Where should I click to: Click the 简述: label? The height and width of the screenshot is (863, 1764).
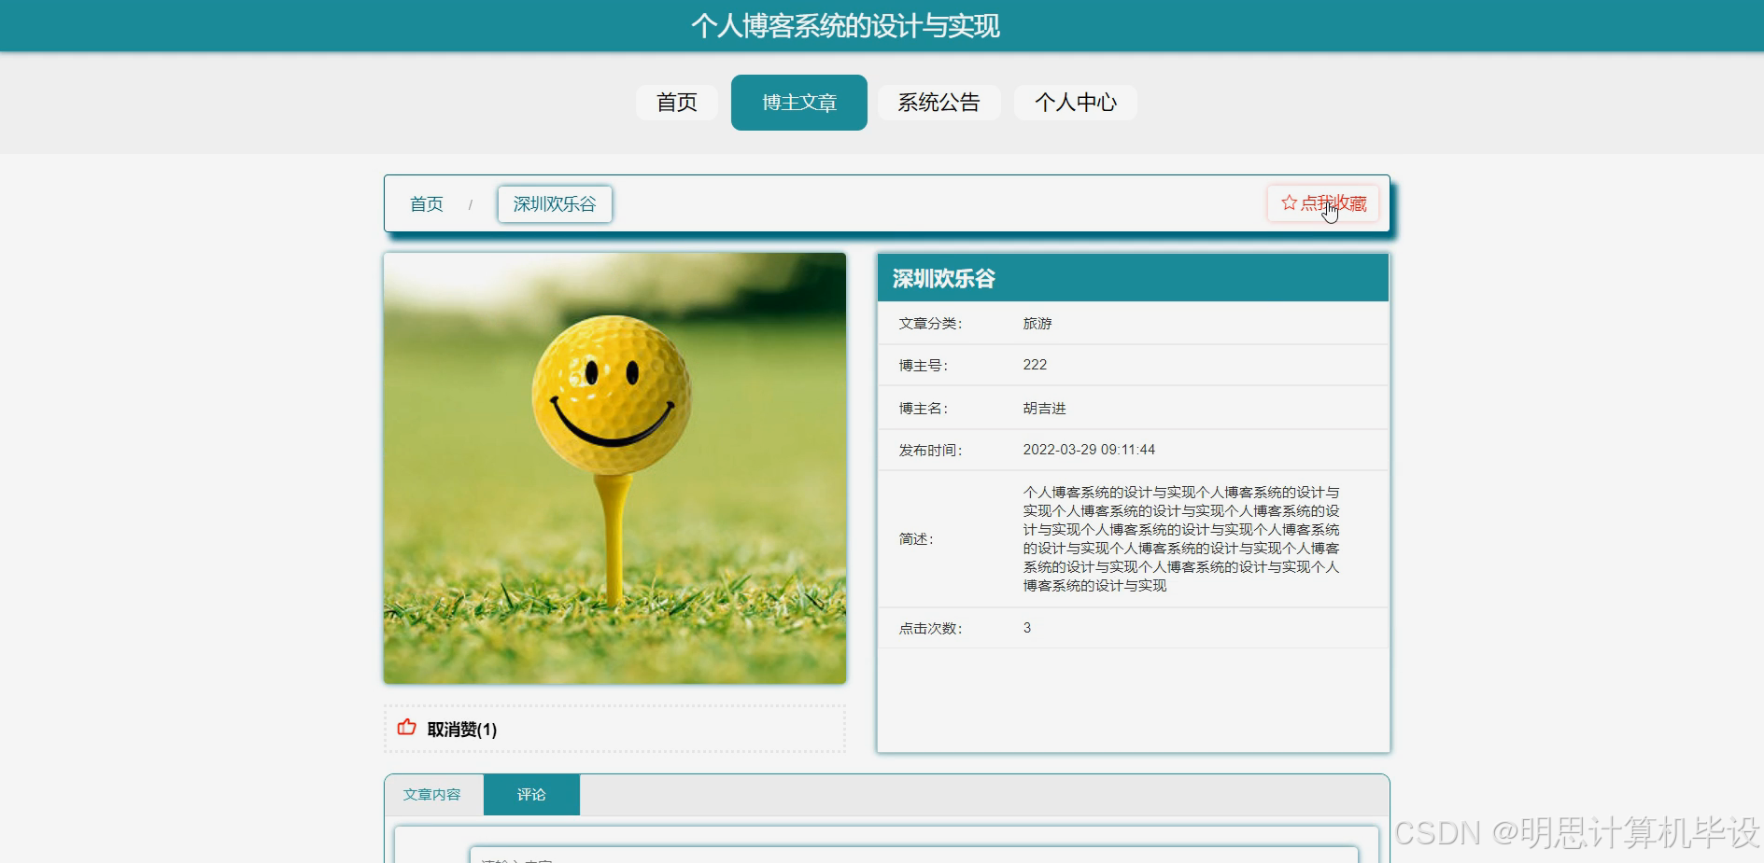(x=916, y=539)
